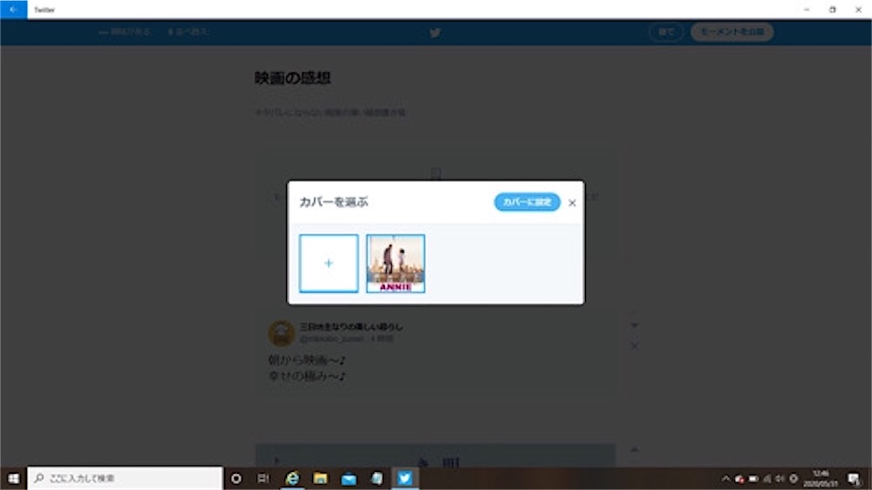872x490 pixels.
Task: Add a new cover image via plus tile
Action: pos(329,264)
